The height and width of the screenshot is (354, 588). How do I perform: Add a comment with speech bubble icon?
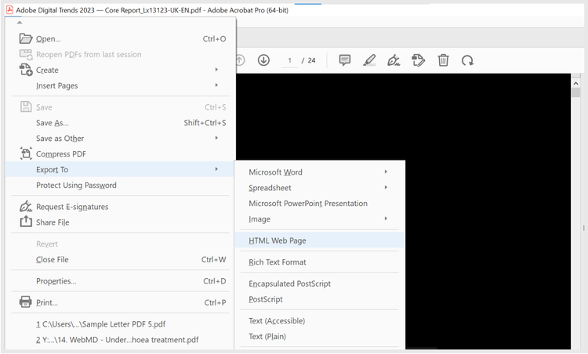[x=345, y=60]
